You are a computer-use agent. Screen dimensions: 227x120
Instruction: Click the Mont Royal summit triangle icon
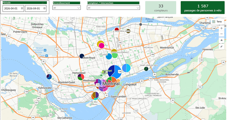pyautogui.click(x=101, y=75)
